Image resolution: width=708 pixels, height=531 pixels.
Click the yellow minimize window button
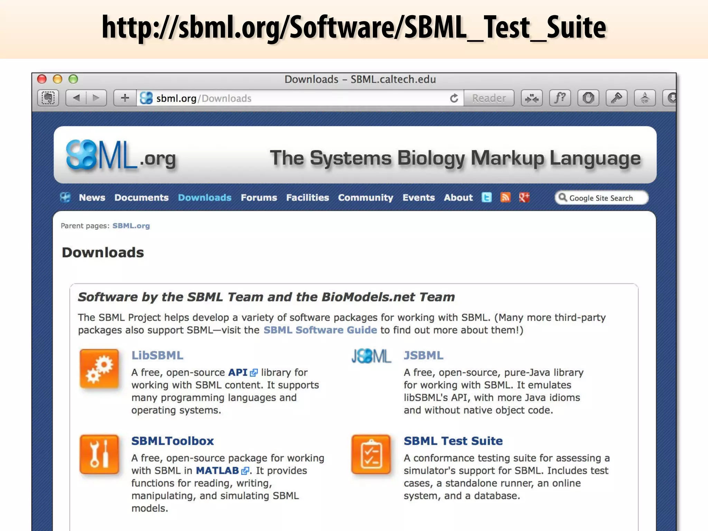(57, 79)
